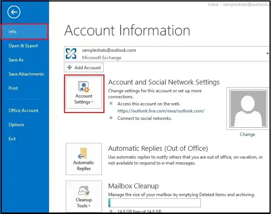Screen dimensions: 271x214
Task: Click 'Access this account on the web.' text
Action: click(149, 104)
